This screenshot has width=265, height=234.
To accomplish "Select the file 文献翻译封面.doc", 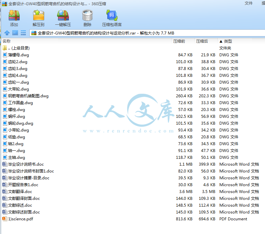I will point(24,199).
